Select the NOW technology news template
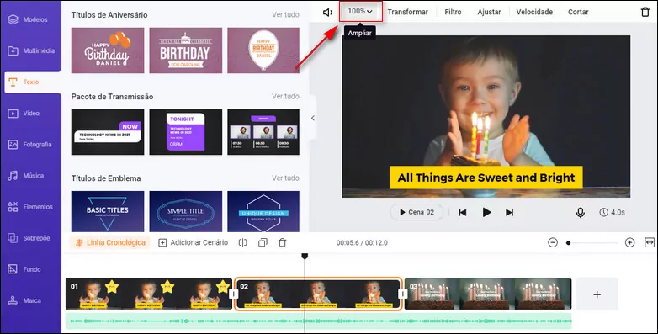Viewport: 658px width, 334px height. point(108,132)
